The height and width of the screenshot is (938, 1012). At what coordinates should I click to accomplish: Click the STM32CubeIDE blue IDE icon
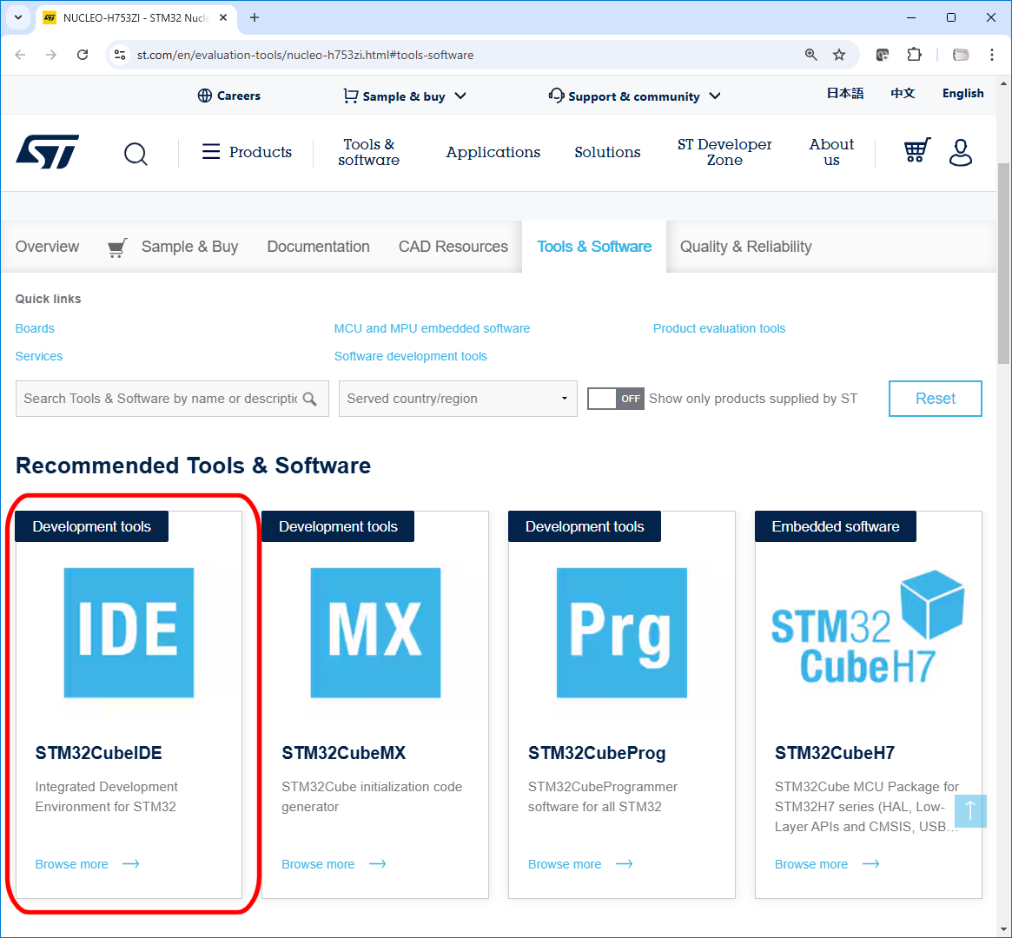click(x=129, y=632)
